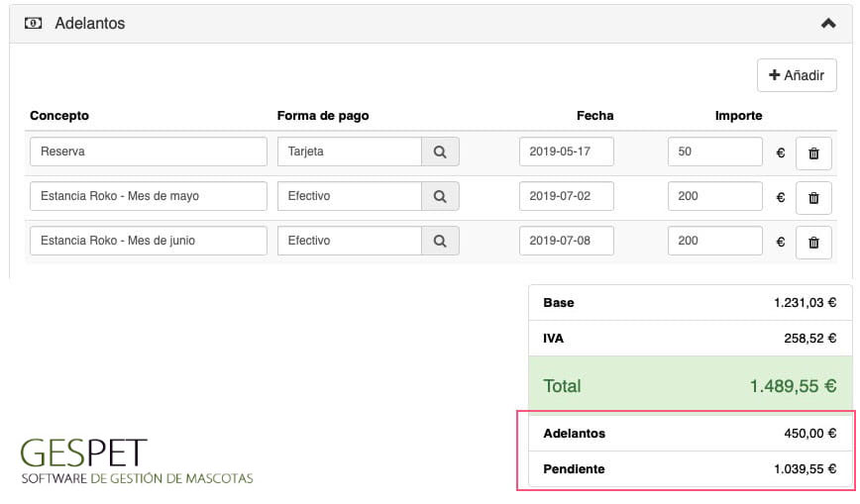Screen dimensions: 860x504
Task: Click amount 200 in Mes de mayo row
Action: [714, 196]
